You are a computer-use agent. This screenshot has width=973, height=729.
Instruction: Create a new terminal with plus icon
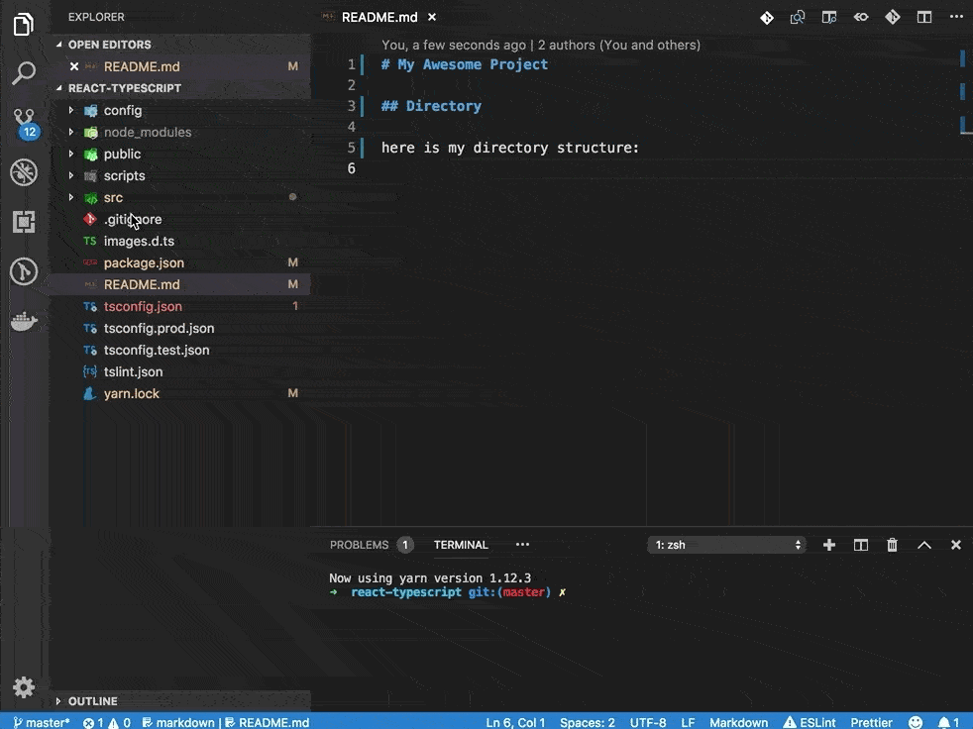[829, 545]
